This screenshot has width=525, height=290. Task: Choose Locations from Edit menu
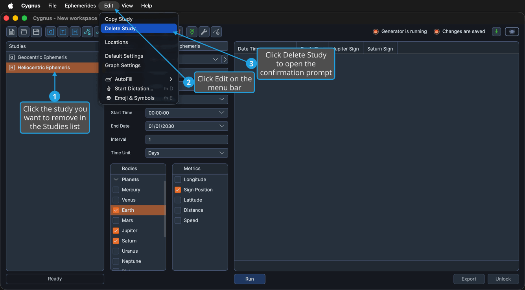coord(139,42)
